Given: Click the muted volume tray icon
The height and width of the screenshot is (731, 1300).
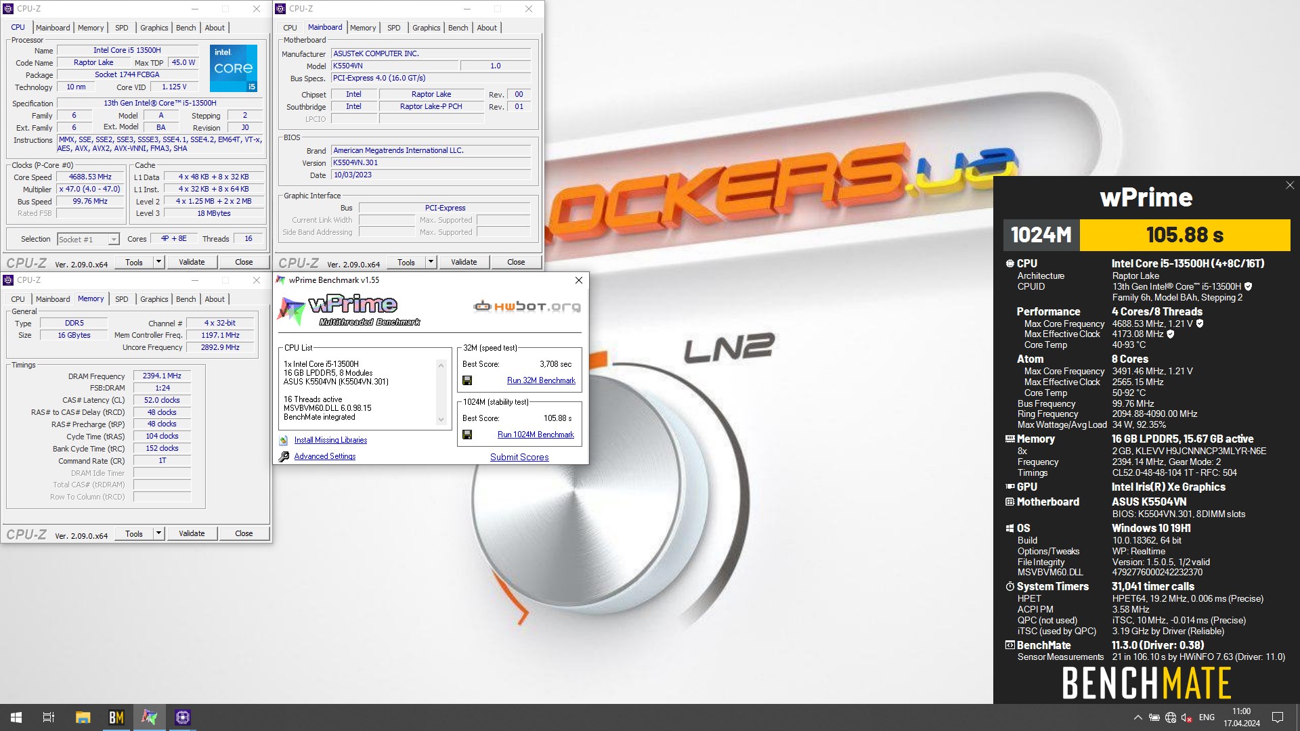Looking at the screenshot, I should point(1186,717).
